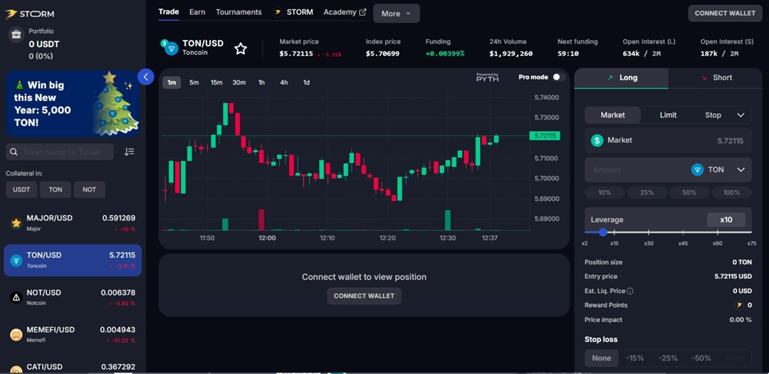
Task: Click CONNECT WALLET under position message
Action: (364, 296)
